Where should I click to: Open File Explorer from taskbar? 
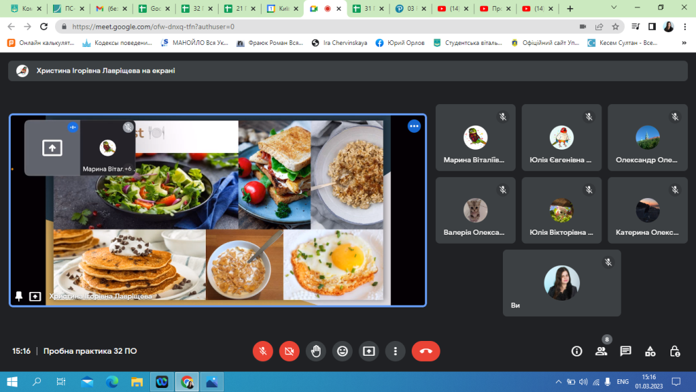tap(137, 382)
